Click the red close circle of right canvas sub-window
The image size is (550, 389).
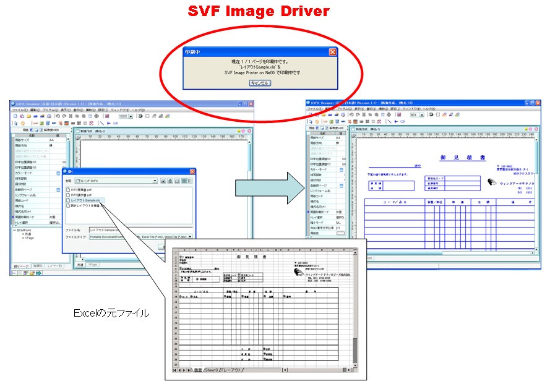pos(536,129)
